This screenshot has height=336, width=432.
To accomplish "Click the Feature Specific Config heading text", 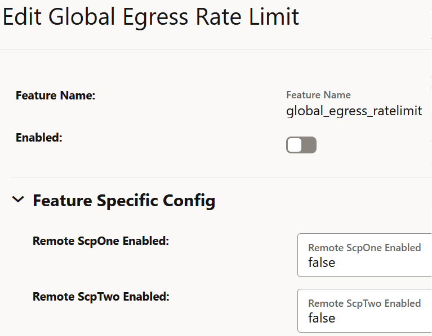I will 124,200.
